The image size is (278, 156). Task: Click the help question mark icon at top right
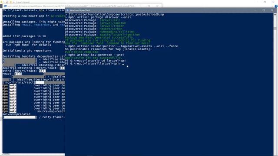click(x=276, y=6)
